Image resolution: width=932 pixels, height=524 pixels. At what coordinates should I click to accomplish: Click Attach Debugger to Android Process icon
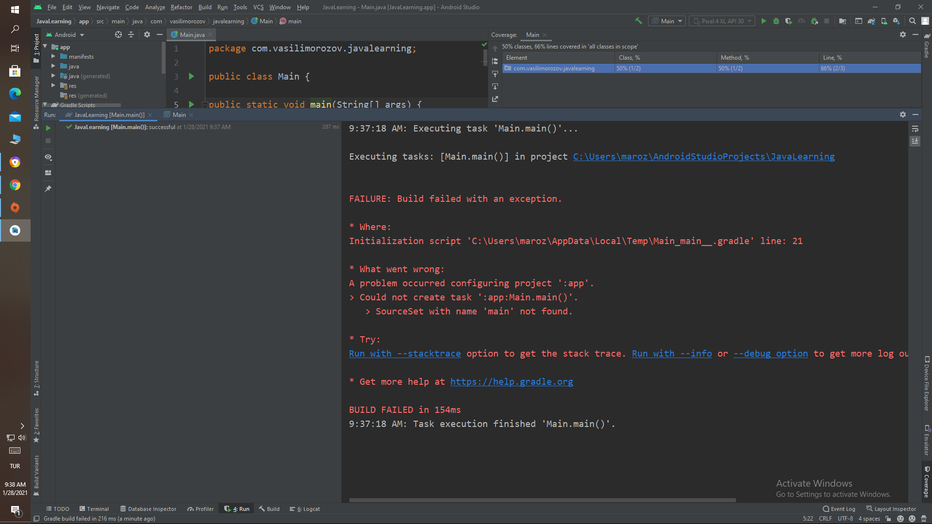click(x=815, y=21)
